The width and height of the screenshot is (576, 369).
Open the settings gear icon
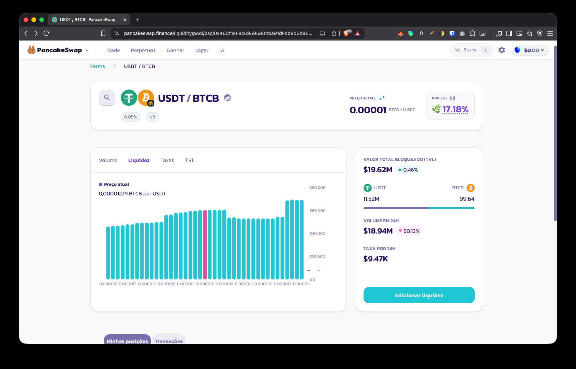coord(502,50)
